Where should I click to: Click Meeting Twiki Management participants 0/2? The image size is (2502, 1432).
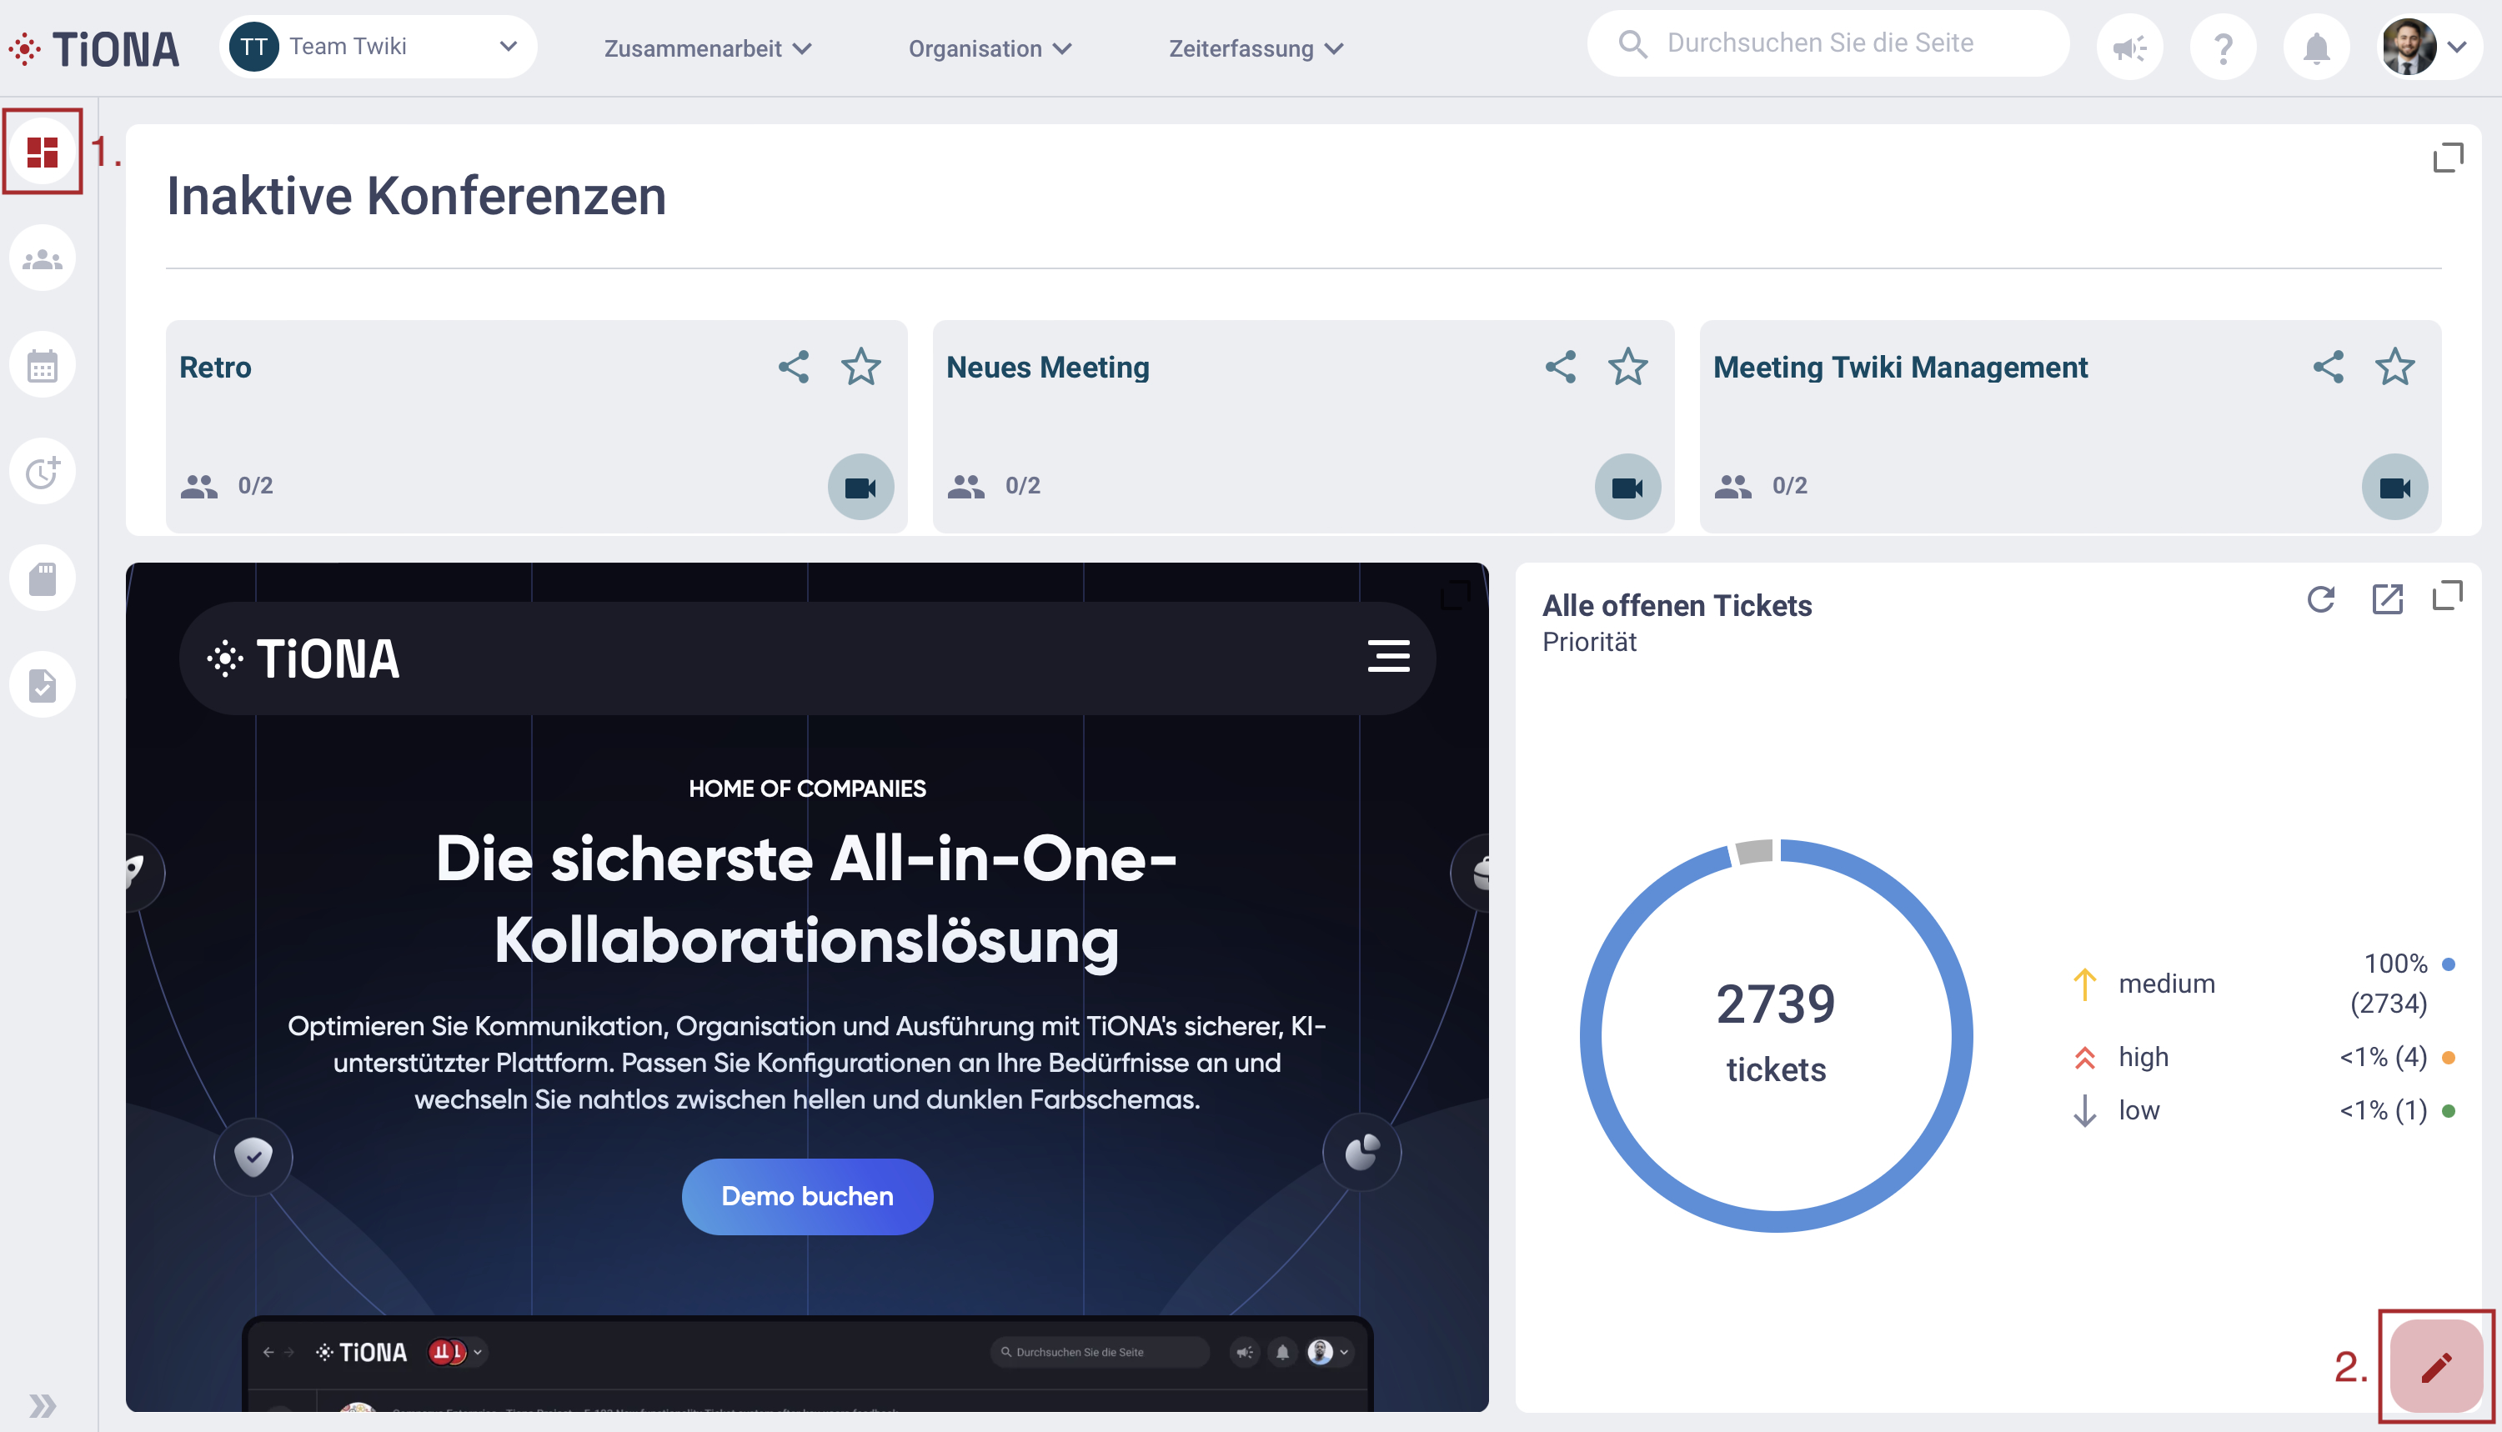[x=1762, y=486]
